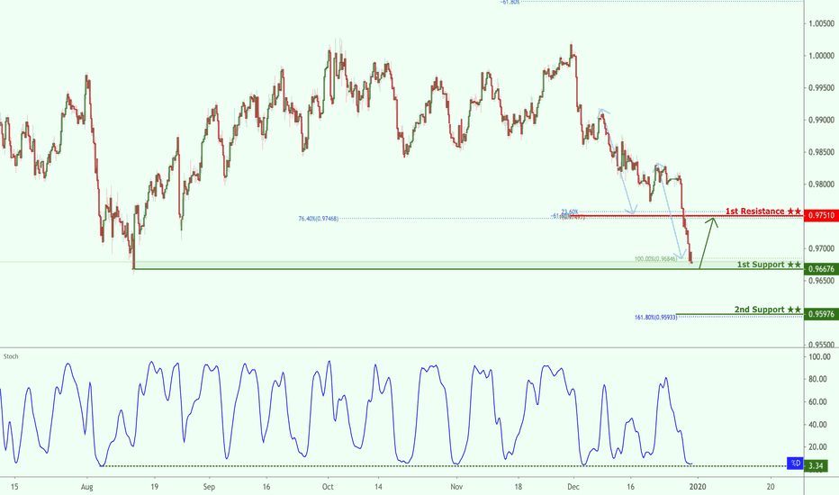Click the red 0.97510 resistance price tag
839x495 pixels.
pos(821,215)
